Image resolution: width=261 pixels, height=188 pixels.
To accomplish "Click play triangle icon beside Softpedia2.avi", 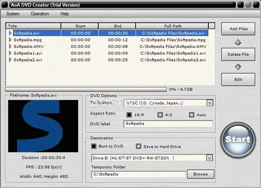I will coord(10,60).
